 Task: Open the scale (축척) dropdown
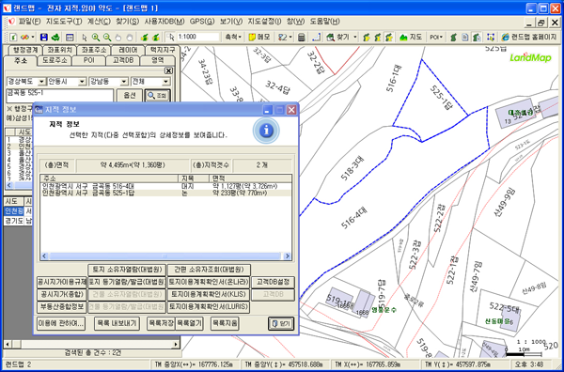coord(233,37)
